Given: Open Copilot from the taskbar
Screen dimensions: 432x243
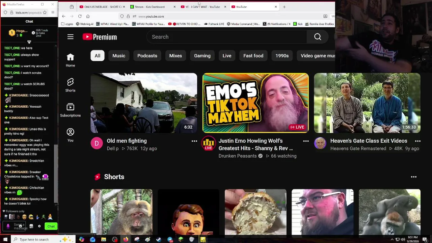Looking at the screenshot, I should [x=81, y=239].
